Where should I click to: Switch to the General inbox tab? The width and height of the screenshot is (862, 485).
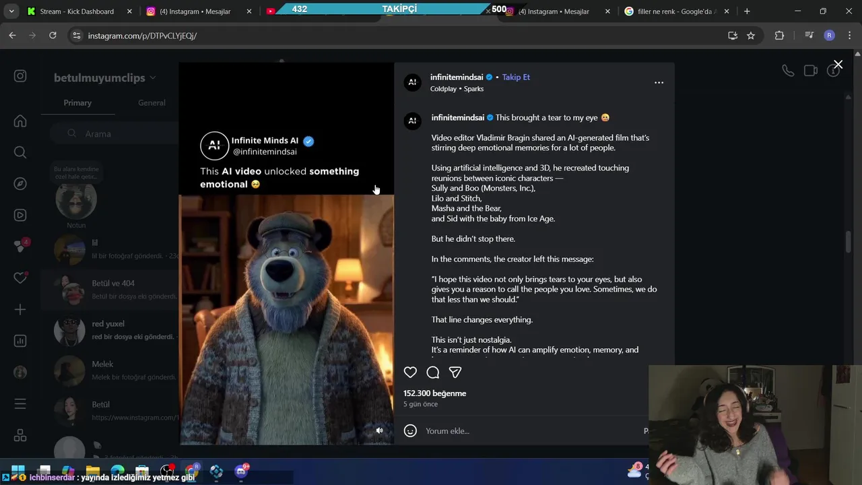click(152, 102)
